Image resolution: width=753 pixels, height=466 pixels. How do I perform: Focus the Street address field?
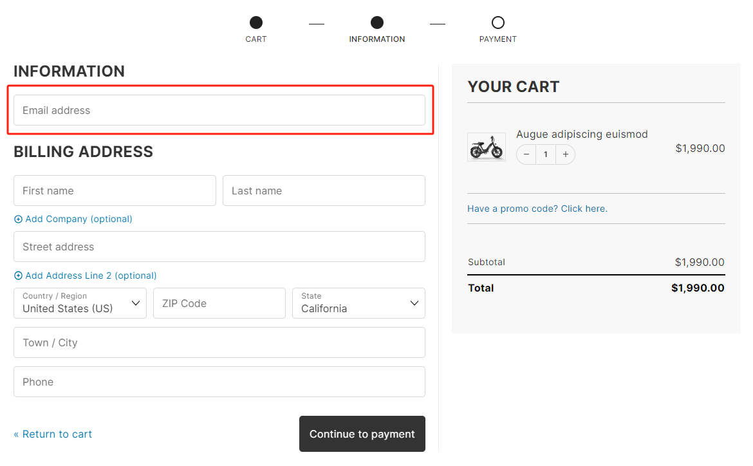point(219,247)
